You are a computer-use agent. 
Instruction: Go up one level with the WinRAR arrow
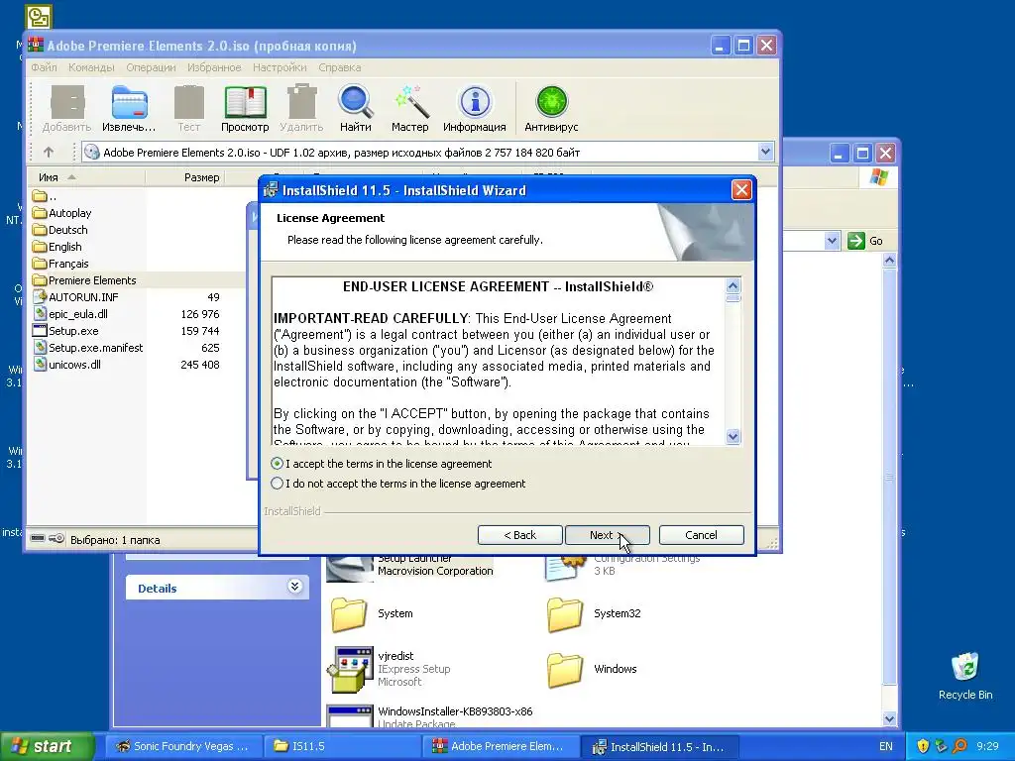[x=49, y=152]
